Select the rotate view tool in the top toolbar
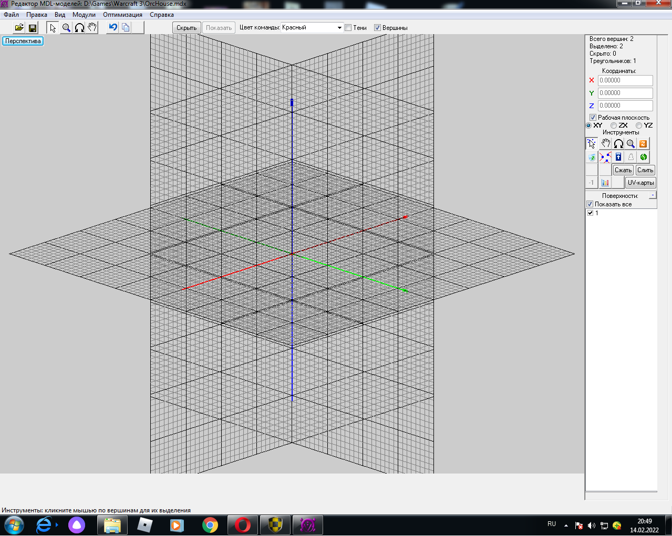Screen dimensions: 672x536 (79, 28)
